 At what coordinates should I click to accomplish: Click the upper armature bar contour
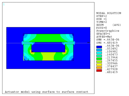[x=48, y=38]
